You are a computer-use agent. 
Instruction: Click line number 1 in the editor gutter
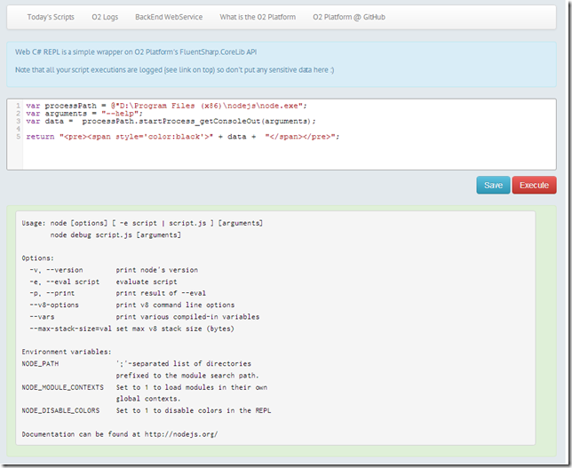[x=18, y=106]
